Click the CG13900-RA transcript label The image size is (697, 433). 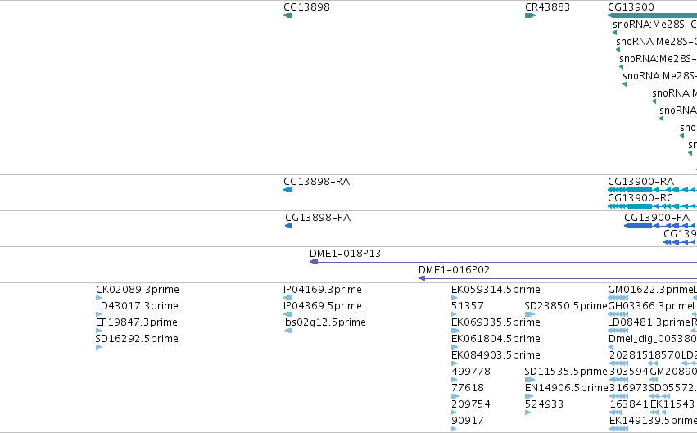coord(640,182)
